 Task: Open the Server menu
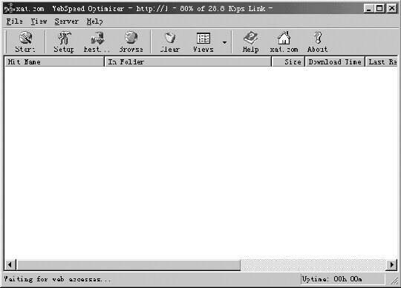[x=67, y=21]
